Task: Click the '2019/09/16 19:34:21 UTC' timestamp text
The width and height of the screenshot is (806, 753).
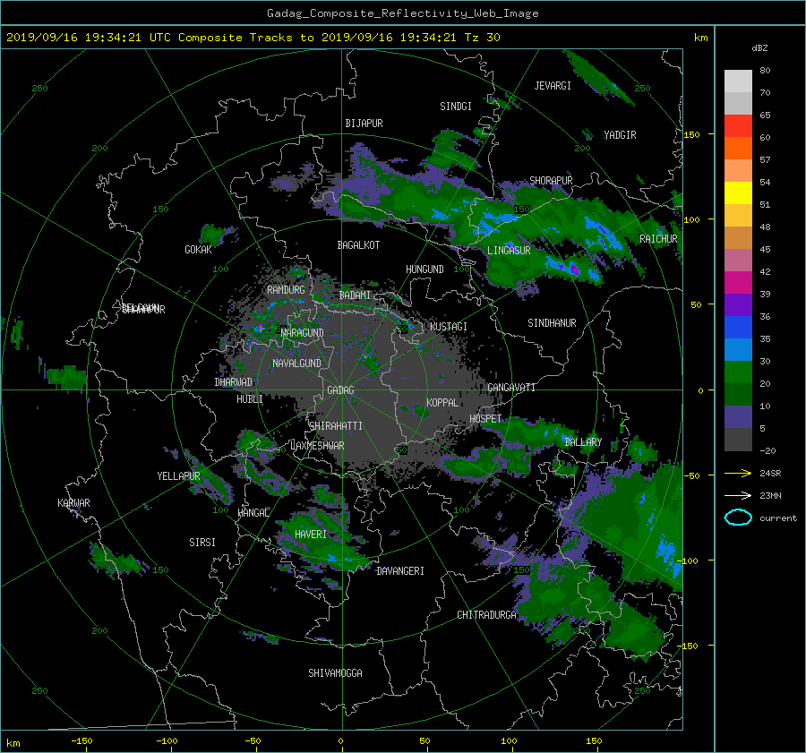Action: 89,38
